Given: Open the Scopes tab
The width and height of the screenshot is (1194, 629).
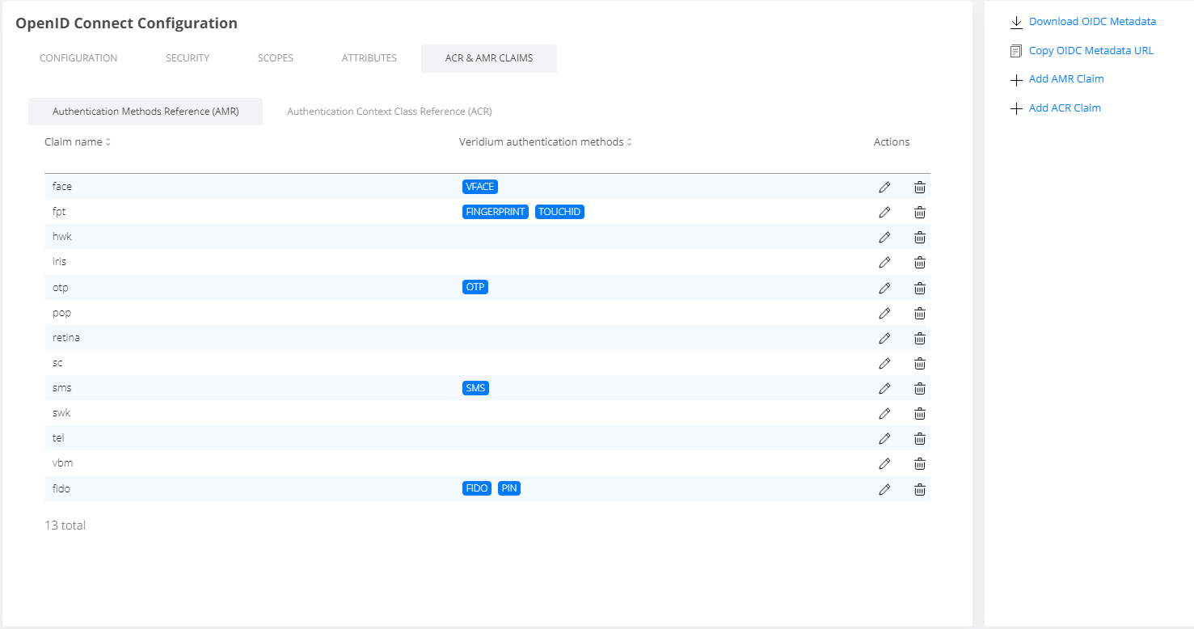Looking at the screenshot, I should [276, 58].
